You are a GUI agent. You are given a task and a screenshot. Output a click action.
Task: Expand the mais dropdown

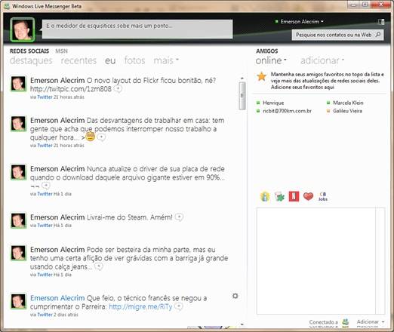pos(166,60)
